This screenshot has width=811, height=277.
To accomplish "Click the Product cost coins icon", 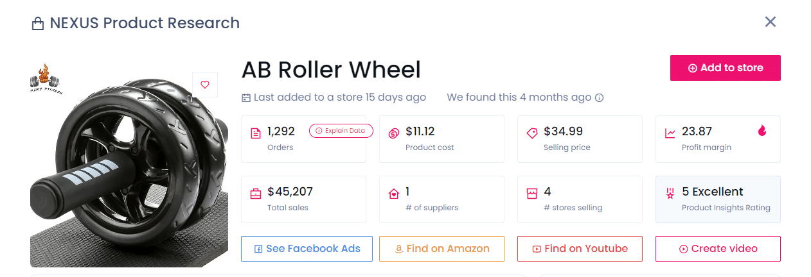I will (x=394, y=133).
